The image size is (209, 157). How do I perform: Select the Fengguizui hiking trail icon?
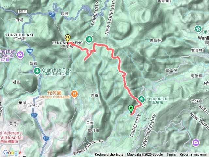point(141,99)
